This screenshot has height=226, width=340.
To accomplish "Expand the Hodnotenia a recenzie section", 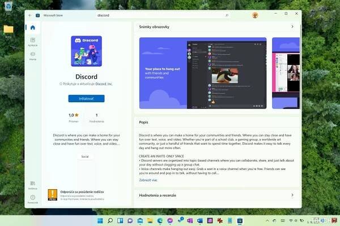I will [x=292, y=195].
